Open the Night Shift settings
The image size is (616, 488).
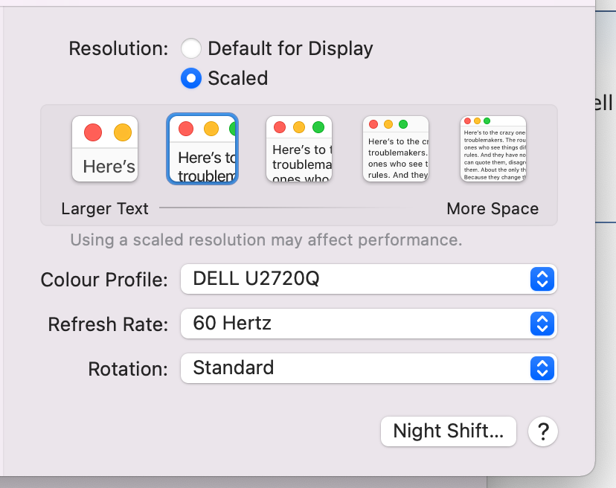448,431
